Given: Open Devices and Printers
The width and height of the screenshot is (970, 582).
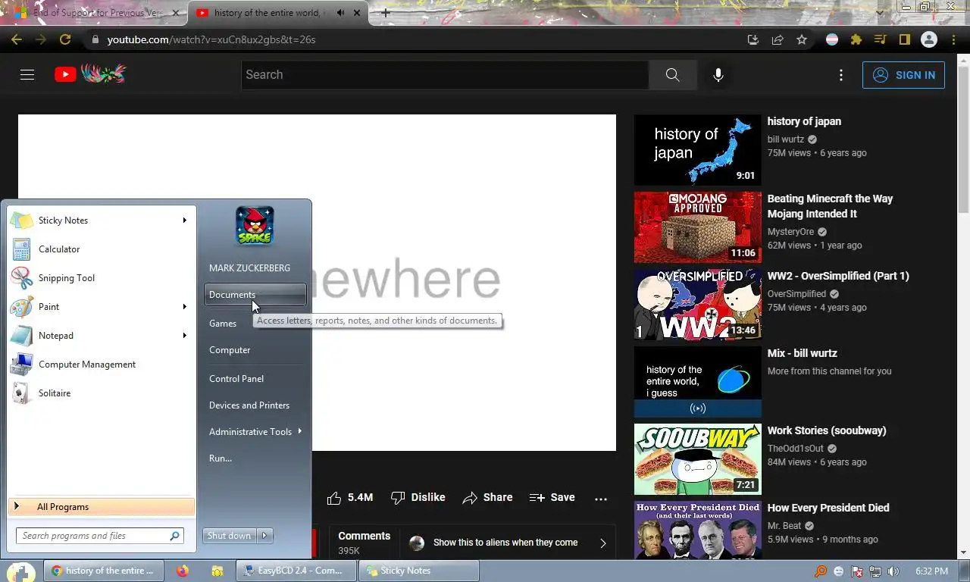Looking at the screenshot, I should [255, 405].
